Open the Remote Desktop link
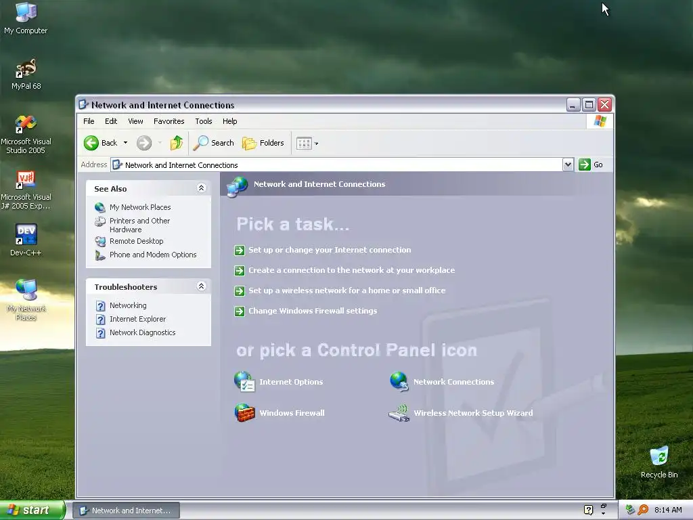This screenshot has height=520, width=693. pos(136,241)
